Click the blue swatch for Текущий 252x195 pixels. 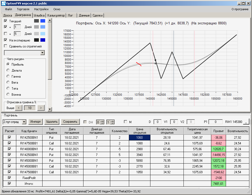(x=43, y=21)
